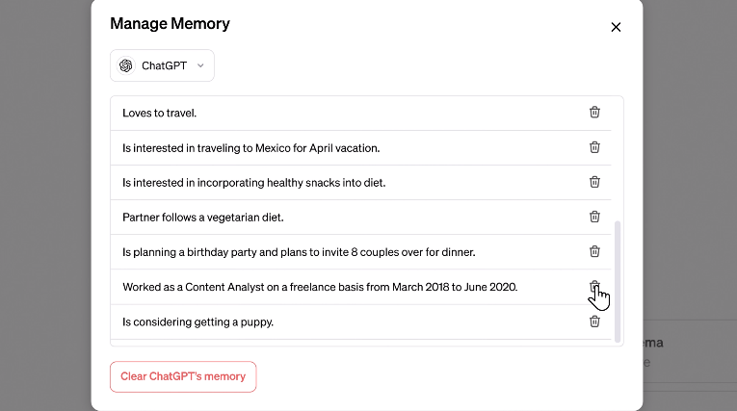Viewport: 737px width, 411px height.
Task: Trash the 'Partner follows a vegetarian diet' memory
Action: point(594,217)
